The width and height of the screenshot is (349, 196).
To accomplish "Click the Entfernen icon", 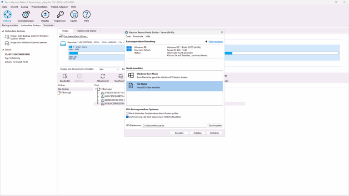I will (79, 76).
